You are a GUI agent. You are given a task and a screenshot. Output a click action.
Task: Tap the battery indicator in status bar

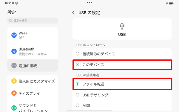[x=172, y=3]
